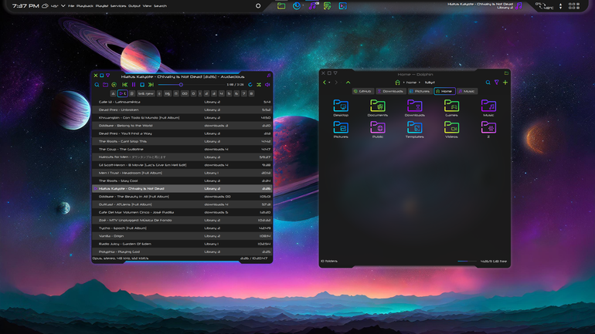Open the Documents folder
This screenshot has width=595, height=334.
tap(378, 108)
